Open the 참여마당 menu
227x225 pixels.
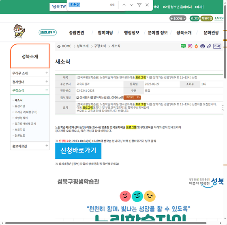tap(105, 33)
